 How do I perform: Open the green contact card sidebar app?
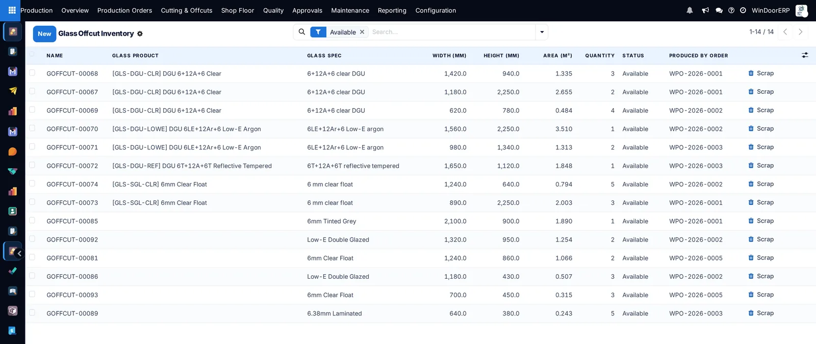click(x=13, y=211)
